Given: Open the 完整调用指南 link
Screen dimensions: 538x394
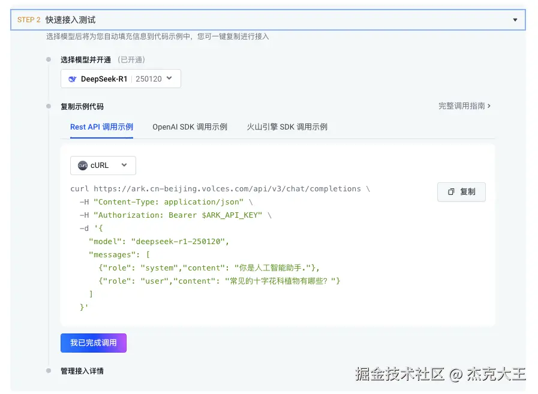Looking at the screenshot, I should pyautogui.click(x=465, y=106).
